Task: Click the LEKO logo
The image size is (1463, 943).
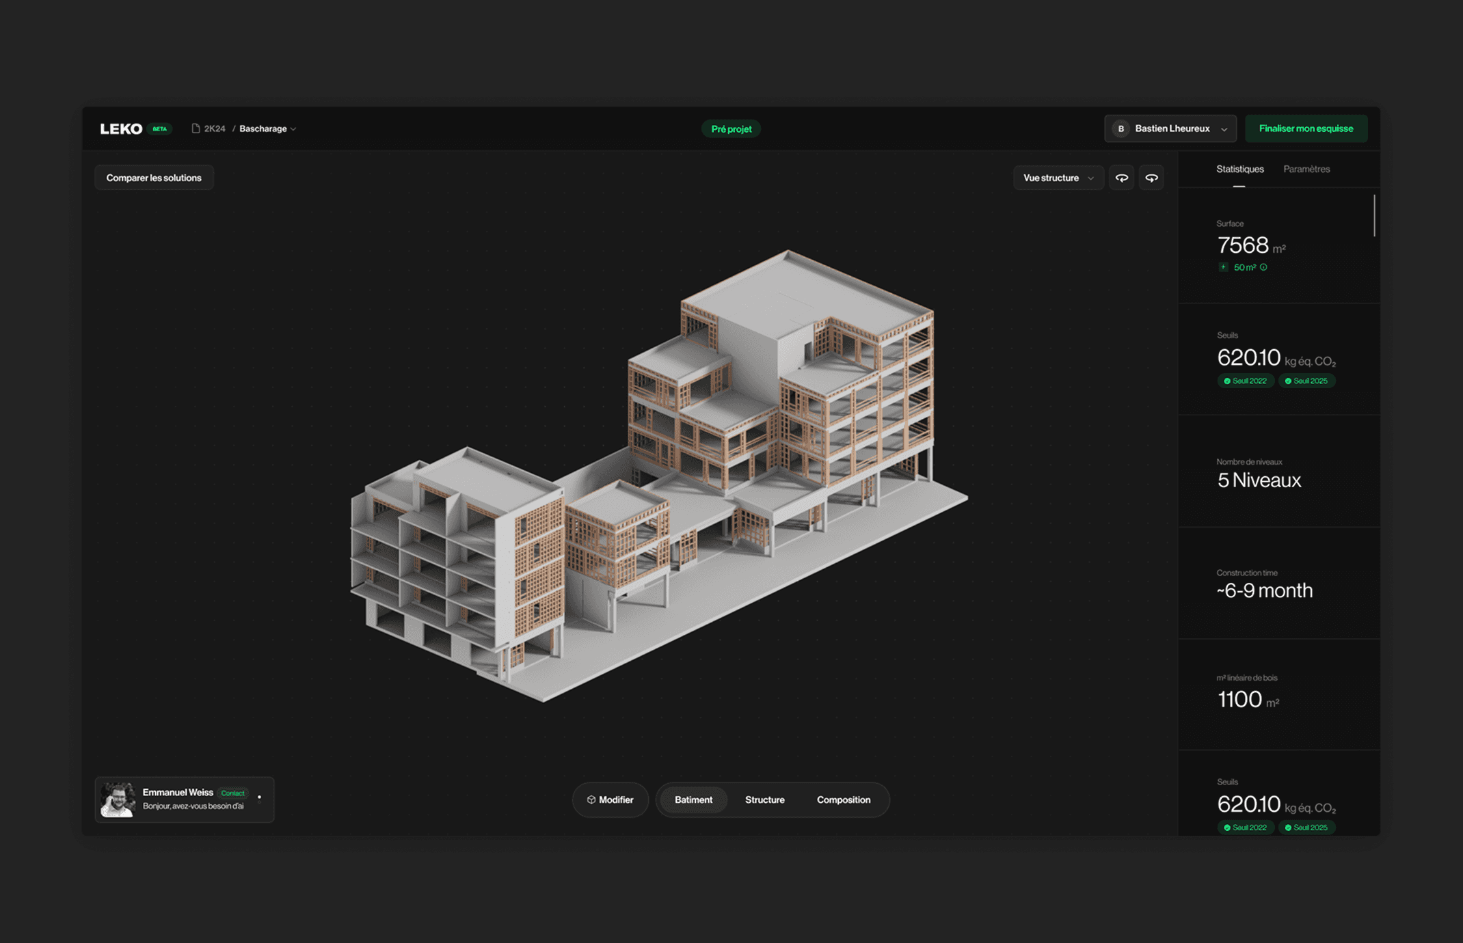Action: tap(121, 128)
